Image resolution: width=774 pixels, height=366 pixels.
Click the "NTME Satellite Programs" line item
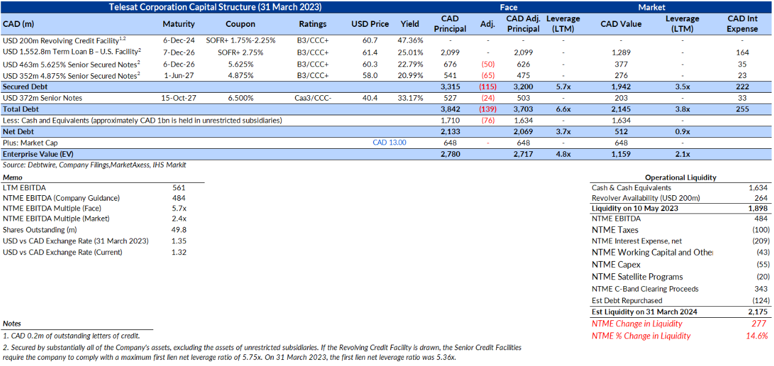(638, 276)
